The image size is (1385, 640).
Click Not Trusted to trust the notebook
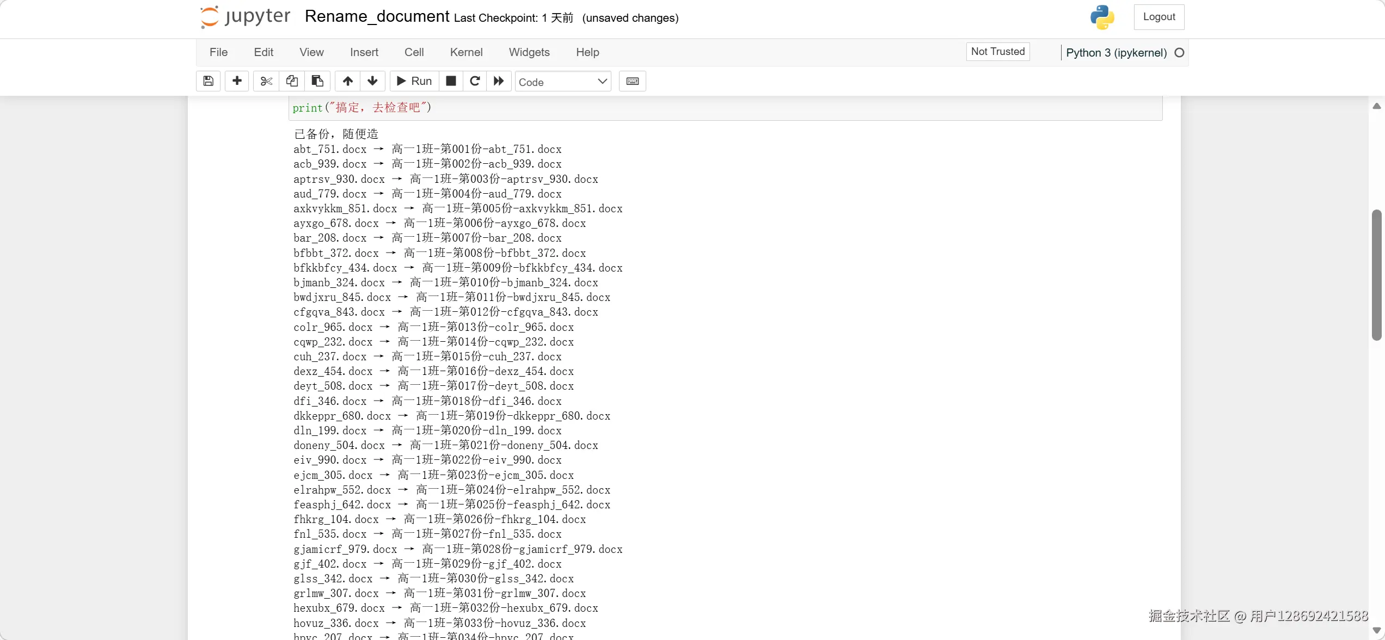point(997,51)
